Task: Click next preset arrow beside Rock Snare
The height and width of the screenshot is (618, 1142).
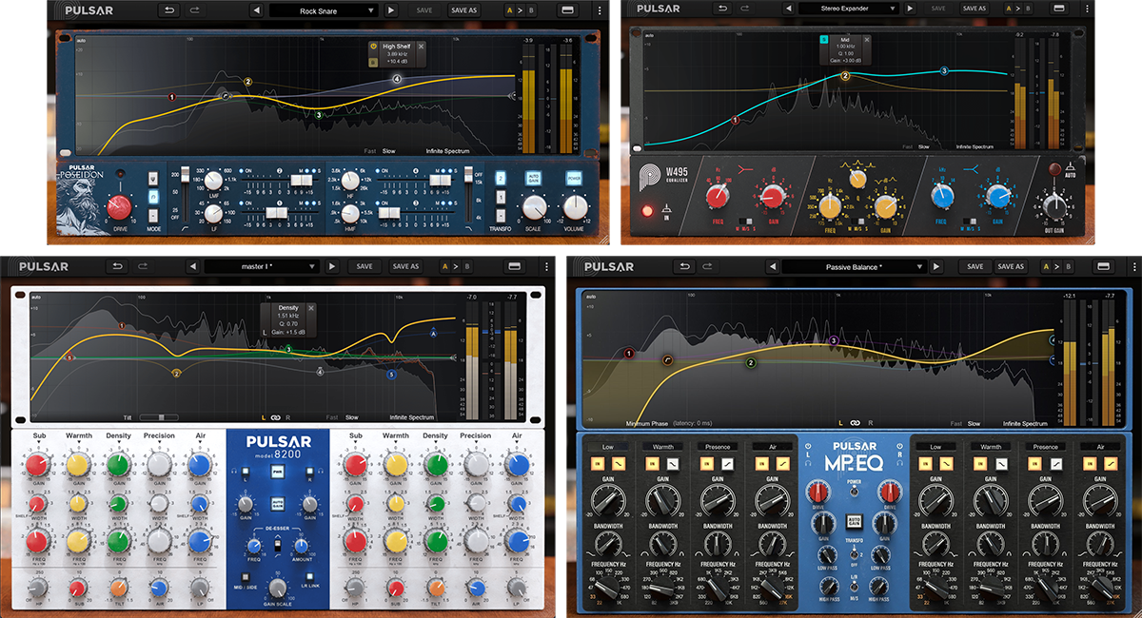Action: coord(391,10)
